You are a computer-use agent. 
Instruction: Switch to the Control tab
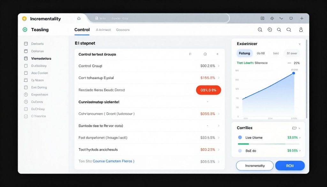(82, 29)
